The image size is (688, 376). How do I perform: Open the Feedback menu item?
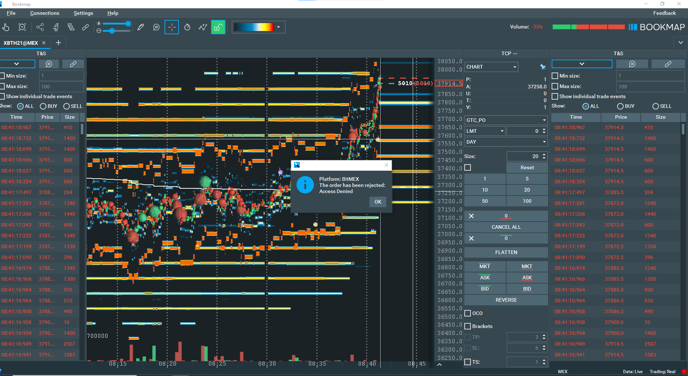665,13
